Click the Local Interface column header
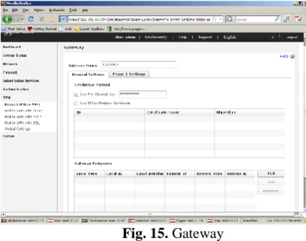 pyautogui.click(x=149, y=174)
